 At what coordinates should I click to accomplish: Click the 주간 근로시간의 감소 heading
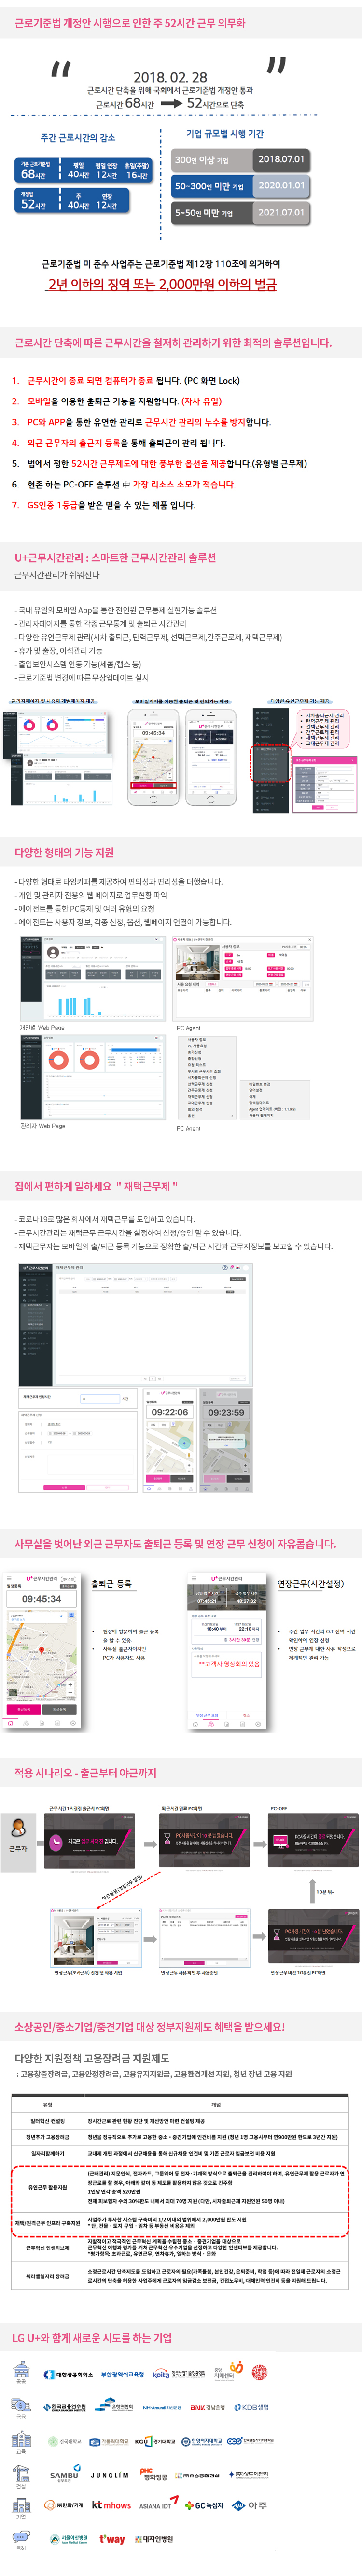point(78,138)
